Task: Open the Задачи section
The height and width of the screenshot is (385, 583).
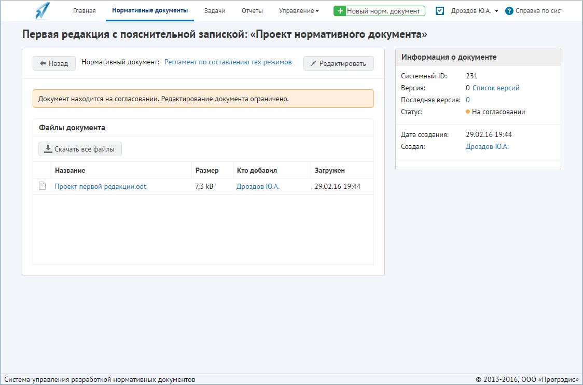Action: coord(215,11)
